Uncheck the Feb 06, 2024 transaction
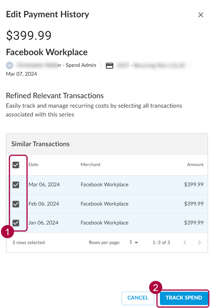Screen dimensions: 213x308 16,204
